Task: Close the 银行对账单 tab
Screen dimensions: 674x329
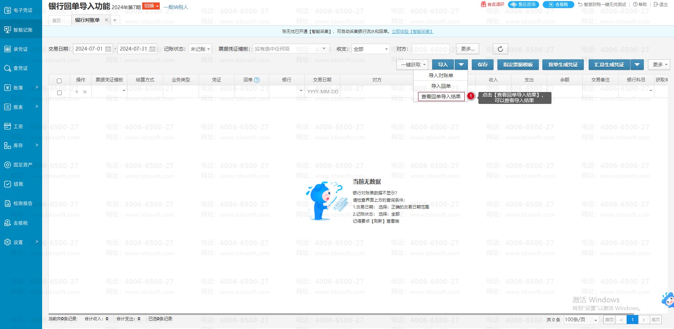Action: (106, 20)
